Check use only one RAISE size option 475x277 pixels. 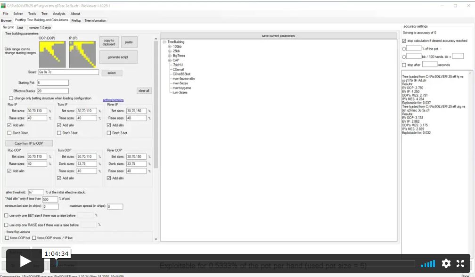6,225
